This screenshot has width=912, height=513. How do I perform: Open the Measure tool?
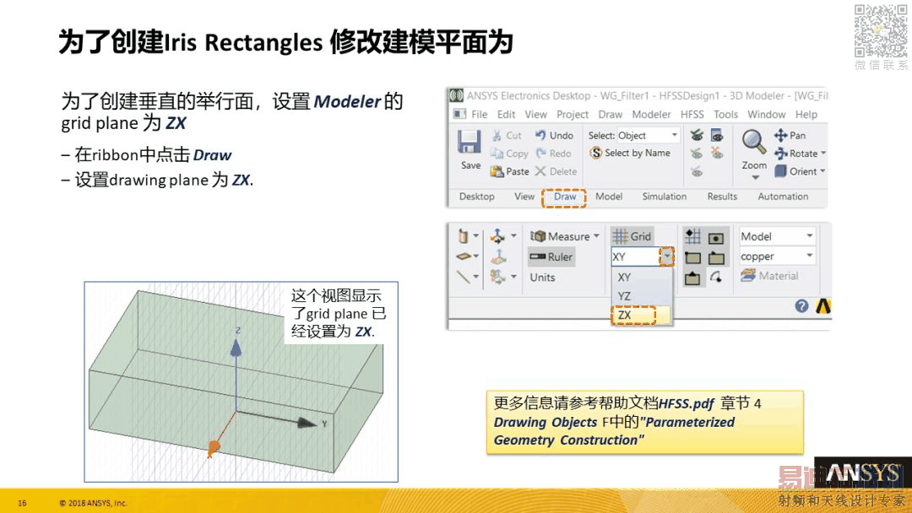coord(563,236)
